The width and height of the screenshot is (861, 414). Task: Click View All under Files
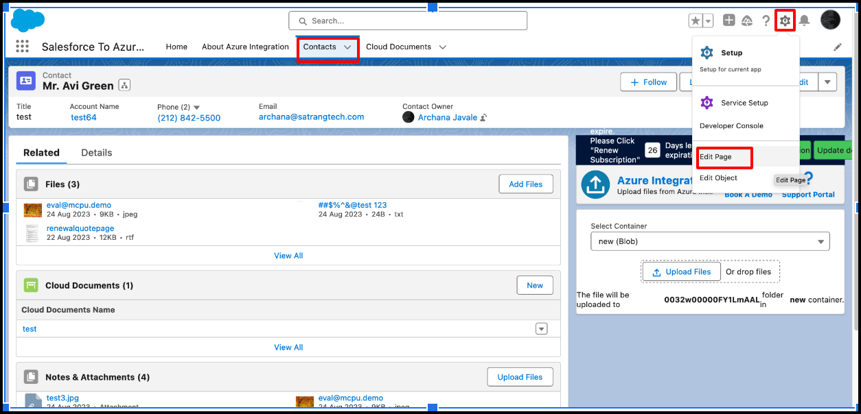[288, 256]
